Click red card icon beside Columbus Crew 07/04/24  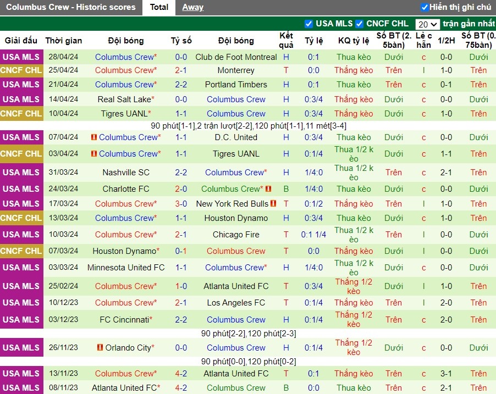pyautogui.click(x=94, y=137)
